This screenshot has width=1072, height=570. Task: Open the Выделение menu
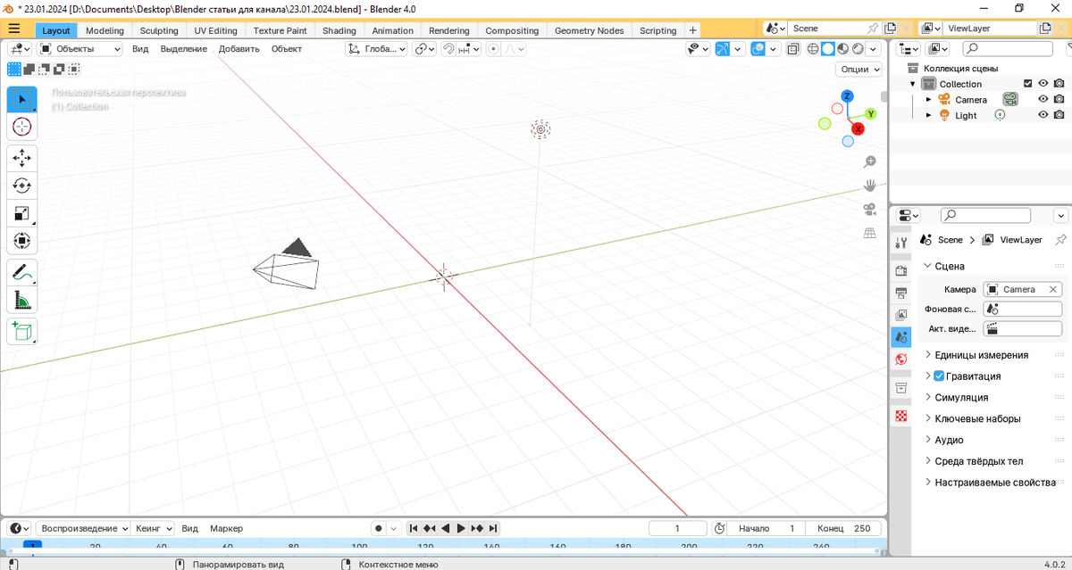184,49
